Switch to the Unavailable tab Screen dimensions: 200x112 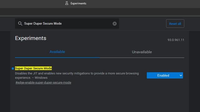[x=142, y=52]
